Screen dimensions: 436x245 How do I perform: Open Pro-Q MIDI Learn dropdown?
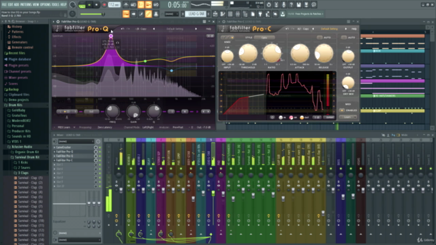click(66, 127)
